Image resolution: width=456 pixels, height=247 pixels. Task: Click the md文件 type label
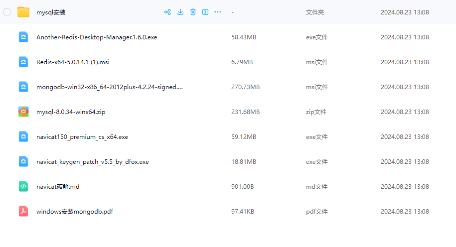pyautogui.click(x=316, y=187)
